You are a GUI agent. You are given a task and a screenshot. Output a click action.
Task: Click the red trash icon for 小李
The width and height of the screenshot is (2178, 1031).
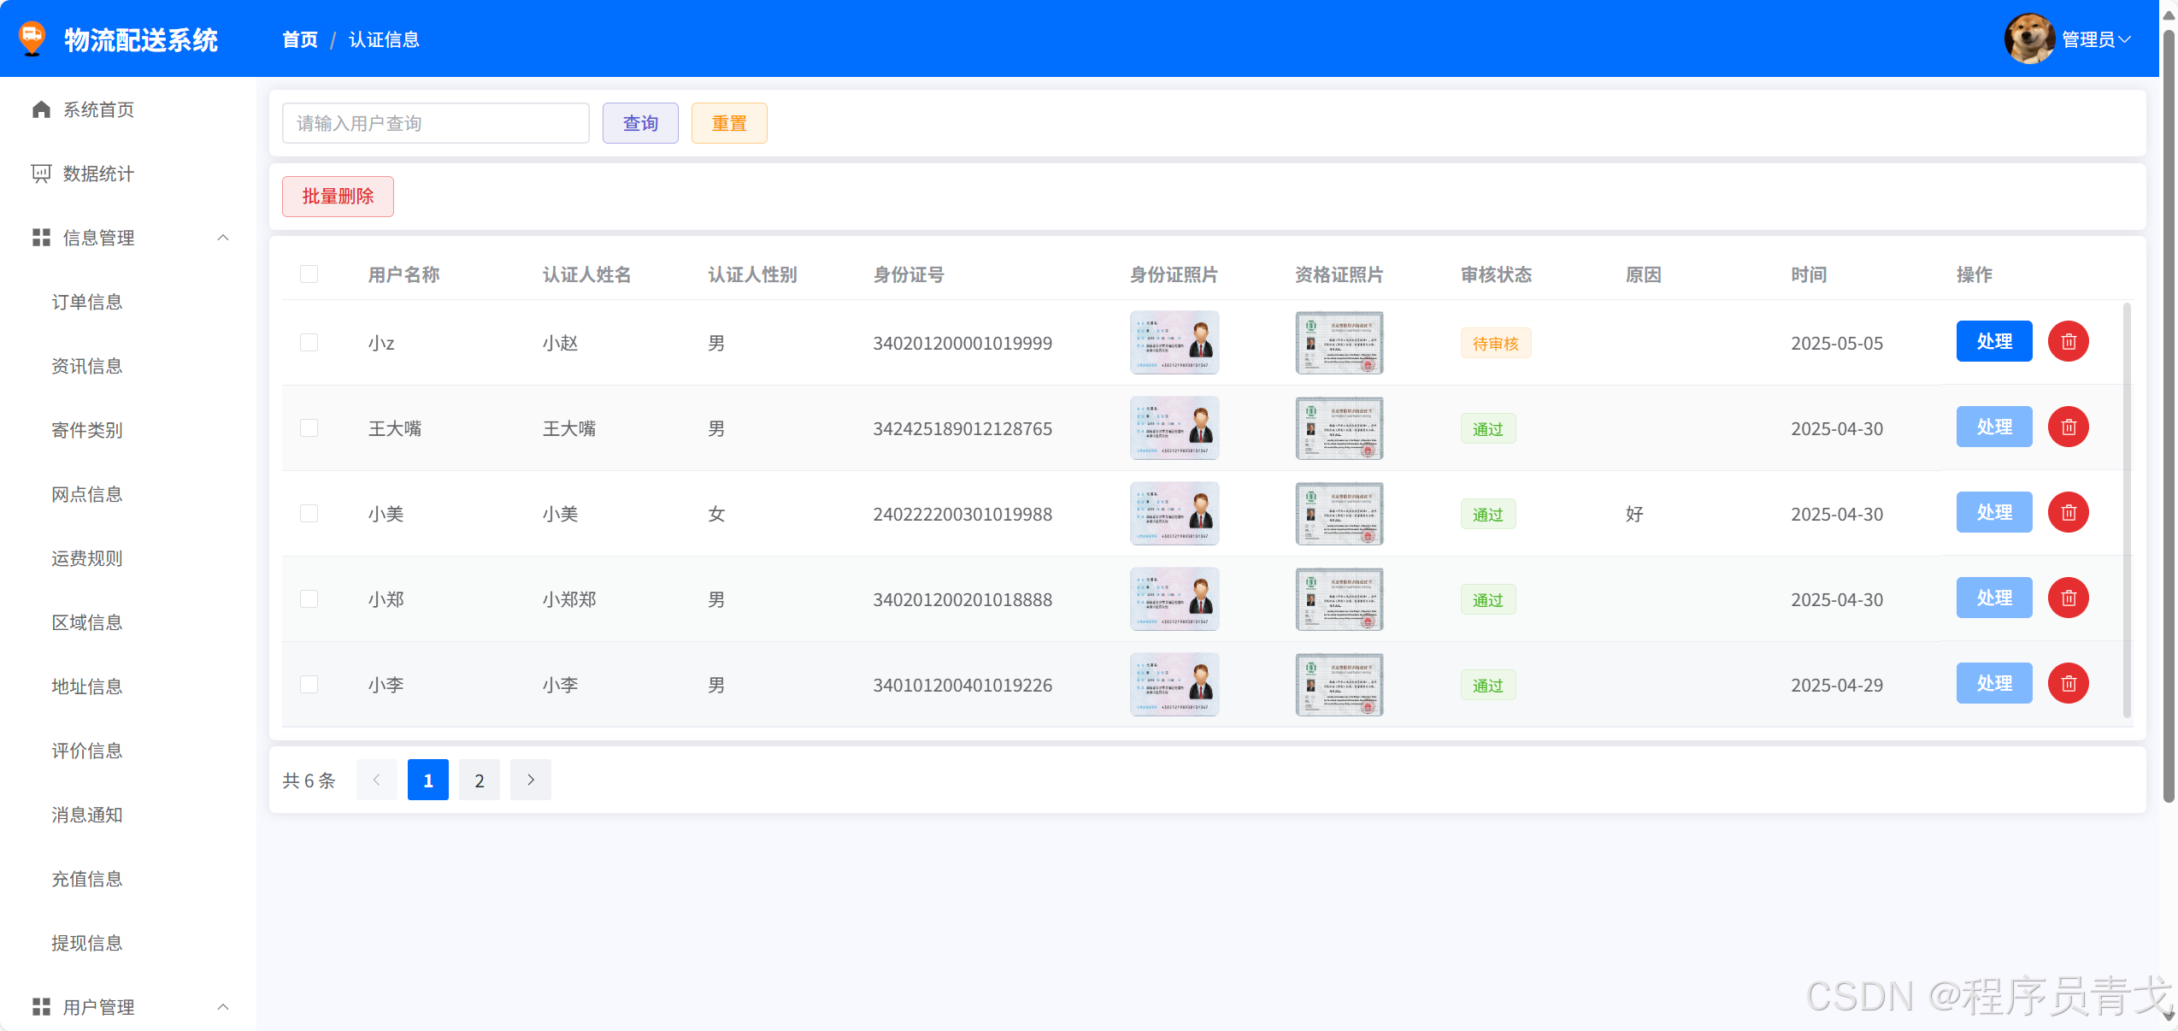(2068, 684)
